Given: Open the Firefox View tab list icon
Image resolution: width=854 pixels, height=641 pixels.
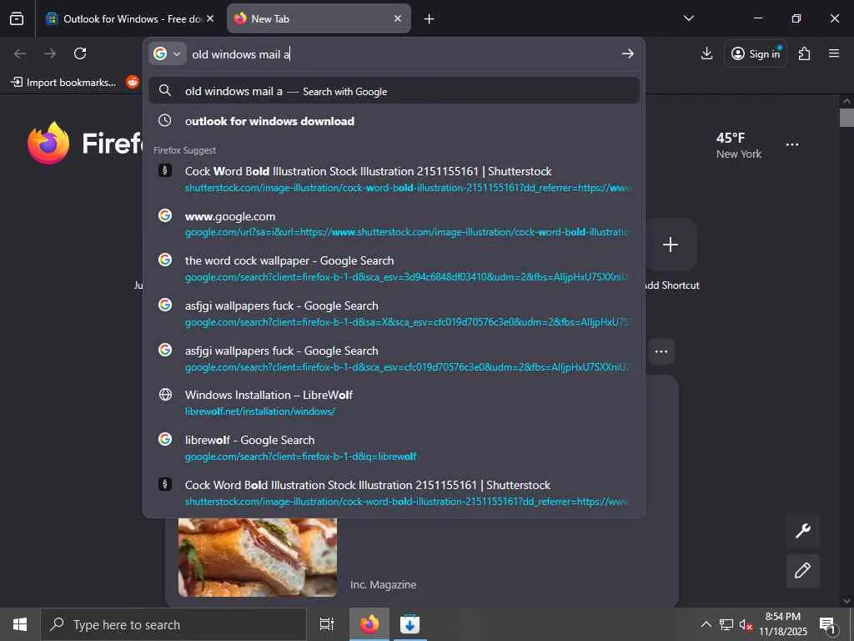Looking at the screenshot, I should [x=17, y=18].
